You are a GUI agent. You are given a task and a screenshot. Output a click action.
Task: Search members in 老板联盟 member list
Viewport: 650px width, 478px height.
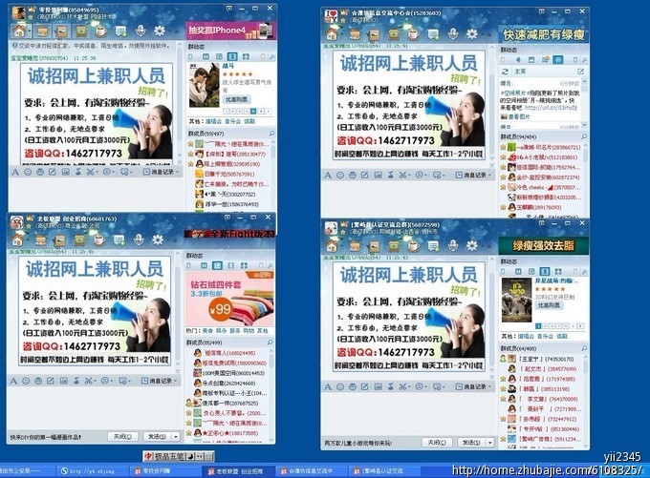point(270,343)
